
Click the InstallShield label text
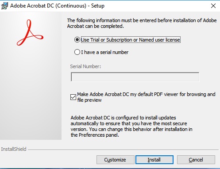[x=14, y=149]
